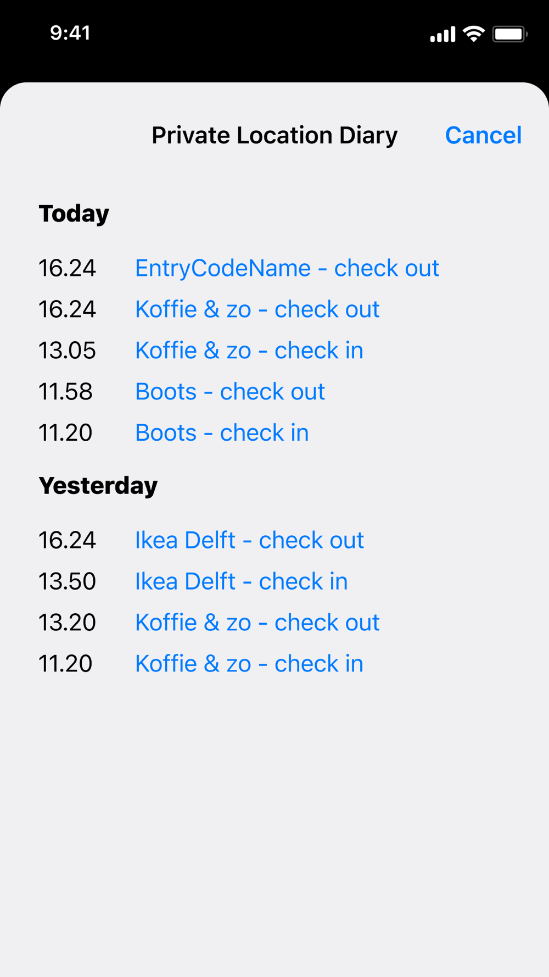This screenshot has width=549, height=977.
Task: Select today's Koffie & zo check in entry
Action: click(249, 351)
